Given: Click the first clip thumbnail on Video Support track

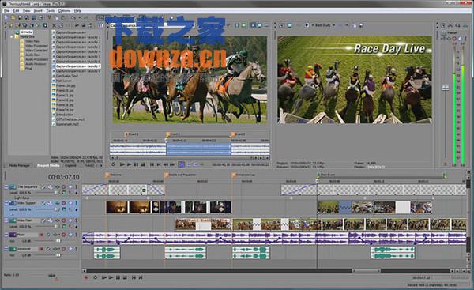Looking at the screenshot, I should 117,208.
